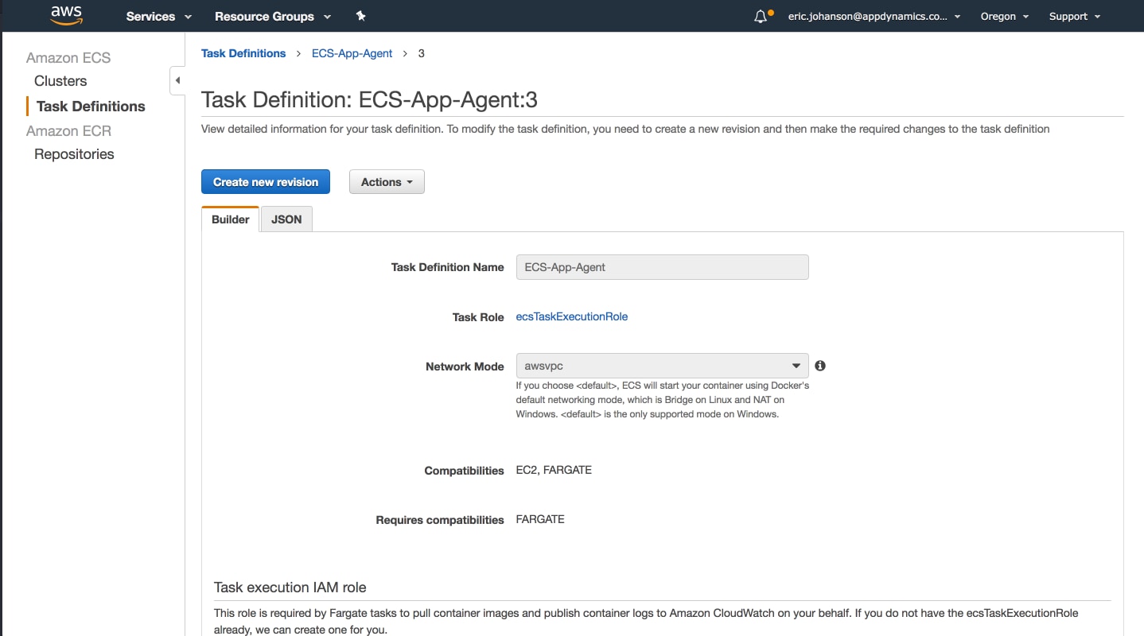1144x636 pixels.
Task: Open the ecsTaskExecutionRole task role link
Action: pos(572,316)
